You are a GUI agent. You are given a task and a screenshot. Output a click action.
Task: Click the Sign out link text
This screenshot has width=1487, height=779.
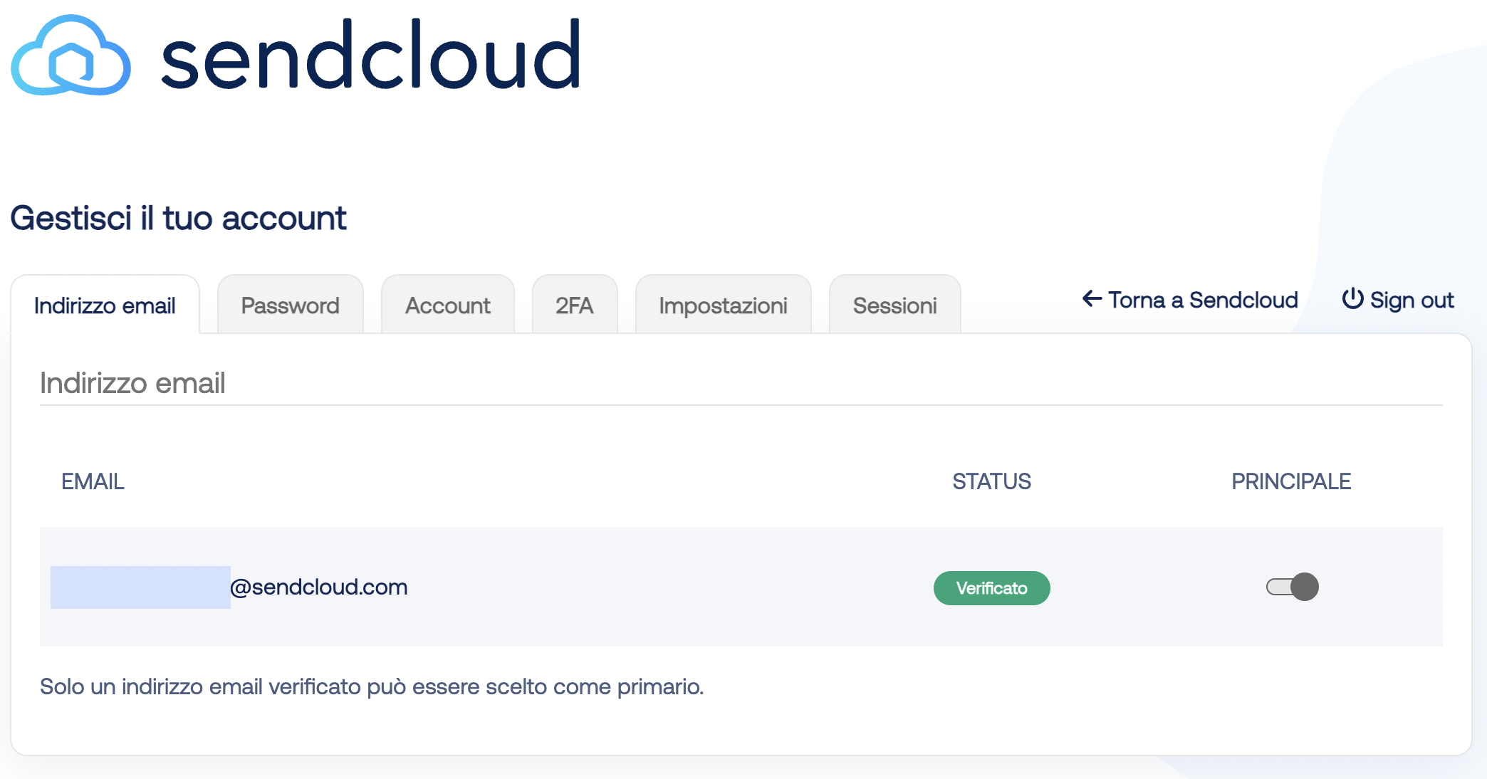tap(1412, 300)
